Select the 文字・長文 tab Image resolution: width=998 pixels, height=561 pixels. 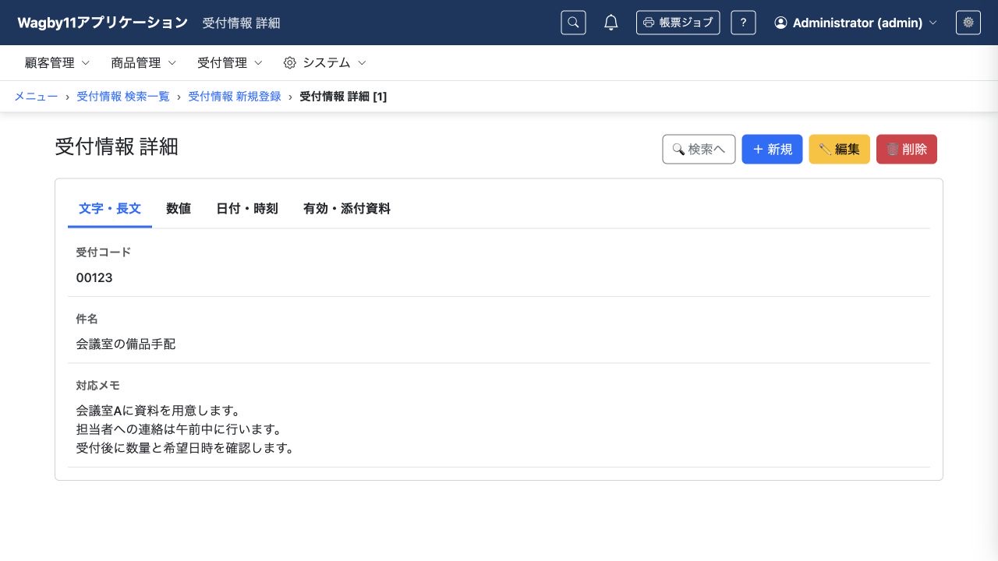click(110, 209)
